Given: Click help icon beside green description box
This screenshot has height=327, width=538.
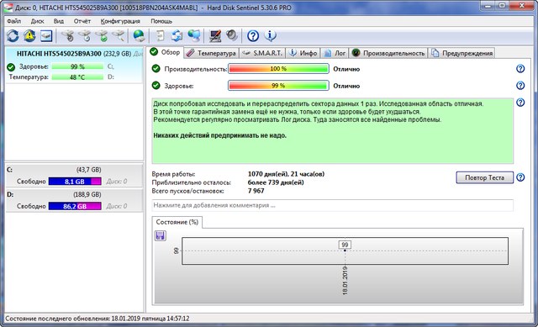Looking at the screenshot, I should [x=520, y=103].
